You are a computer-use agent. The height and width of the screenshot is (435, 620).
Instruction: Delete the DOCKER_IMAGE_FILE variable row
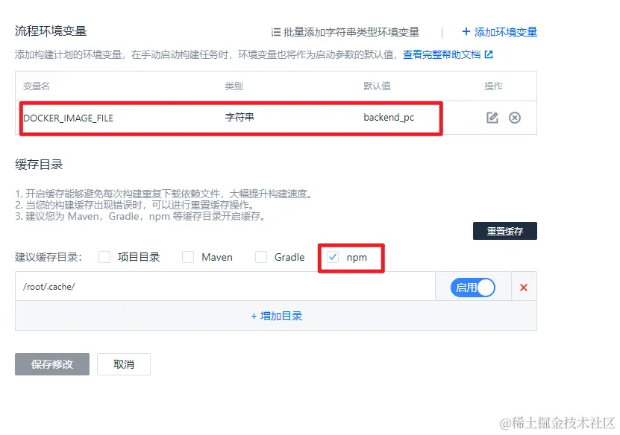click(514, 118)
